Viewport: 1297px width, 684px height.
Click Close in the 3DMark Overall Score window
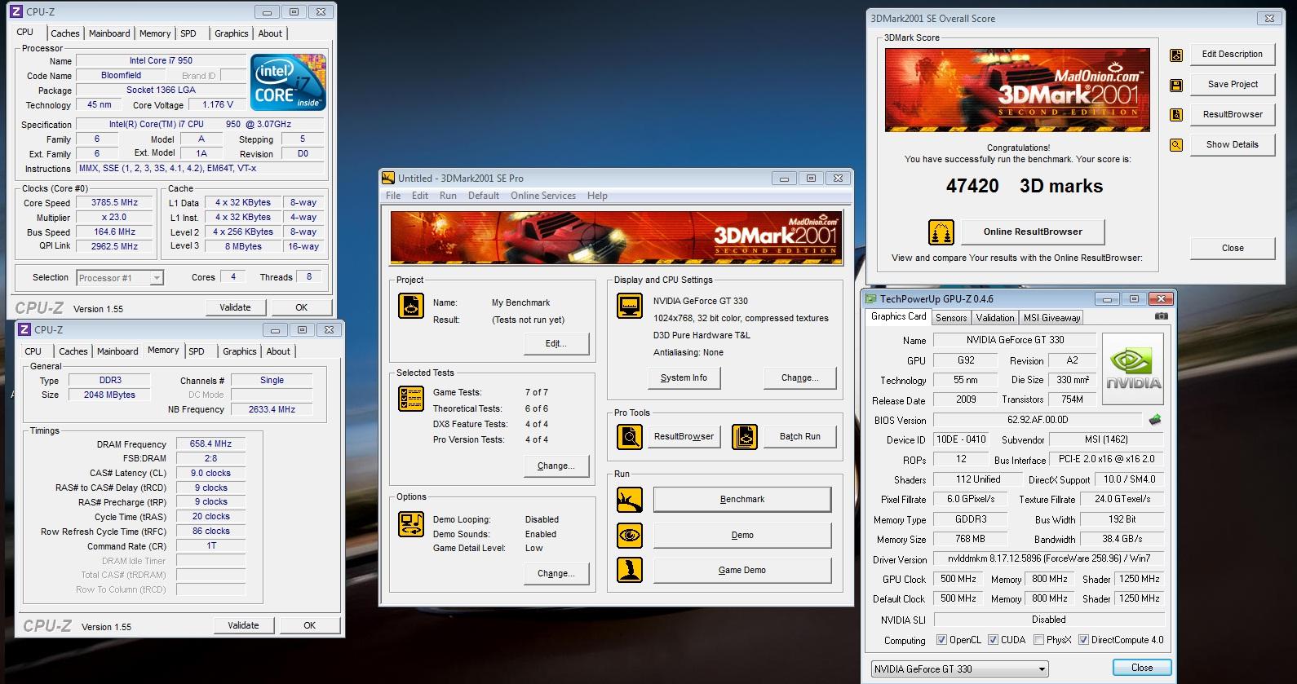[x=1233, y=248]
